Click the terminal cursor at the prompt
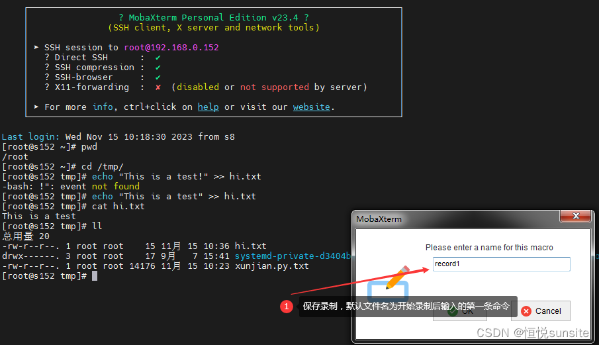This screenshot has width=599, height=345. (95, 275)
